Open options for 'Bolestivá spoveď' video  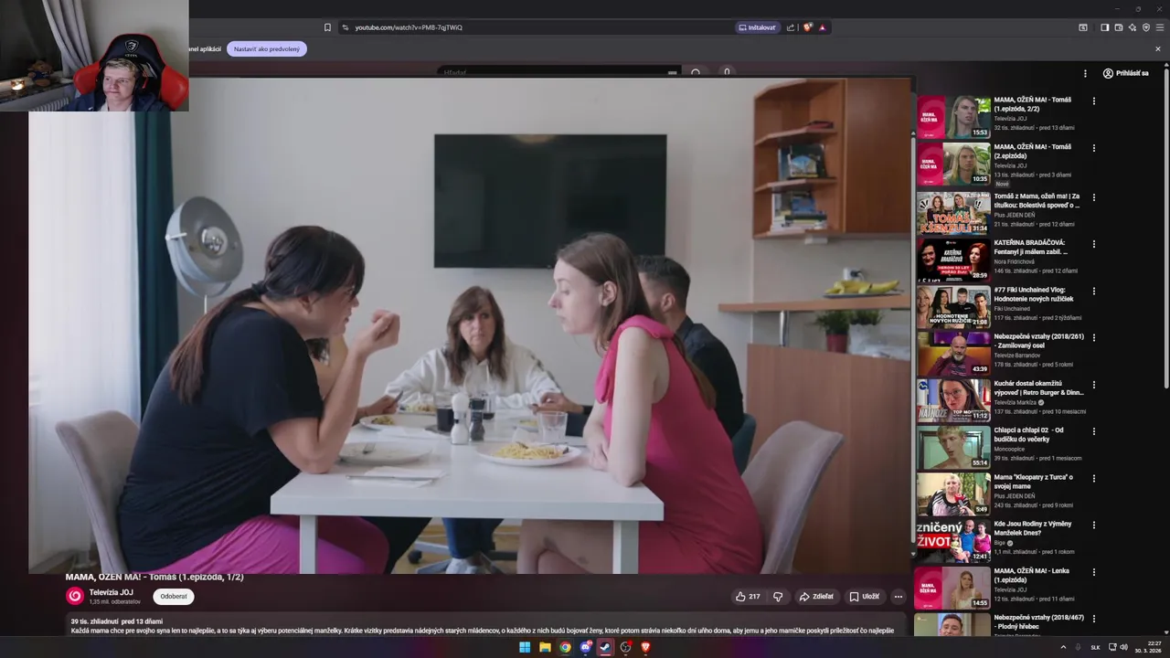tap(1093, 197)
